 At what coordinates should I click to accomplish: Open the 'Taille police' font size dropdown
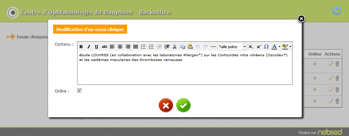coord(232,47)
